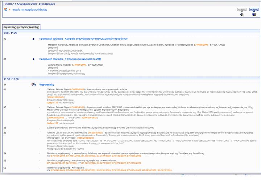This screenshot has width=261, height=196.
Task: Select the Ημέρας view button
Action: 254,10
